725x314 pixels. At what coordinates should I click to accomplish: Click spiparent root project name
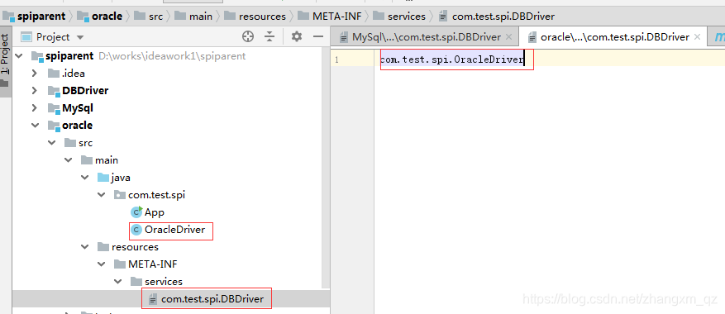tap(69, 56)
